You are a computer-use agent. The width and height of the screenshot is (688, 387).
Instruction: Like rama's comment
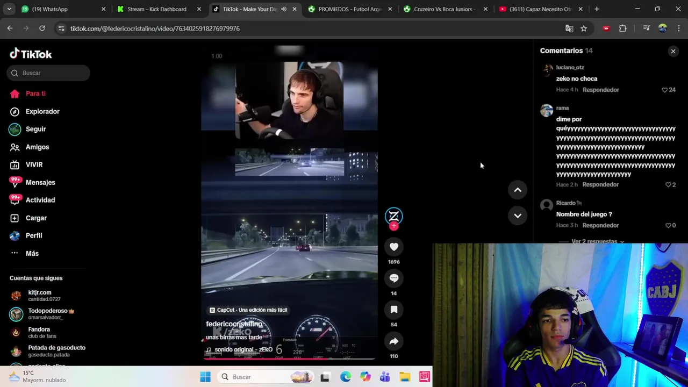(x=668, y=184)
